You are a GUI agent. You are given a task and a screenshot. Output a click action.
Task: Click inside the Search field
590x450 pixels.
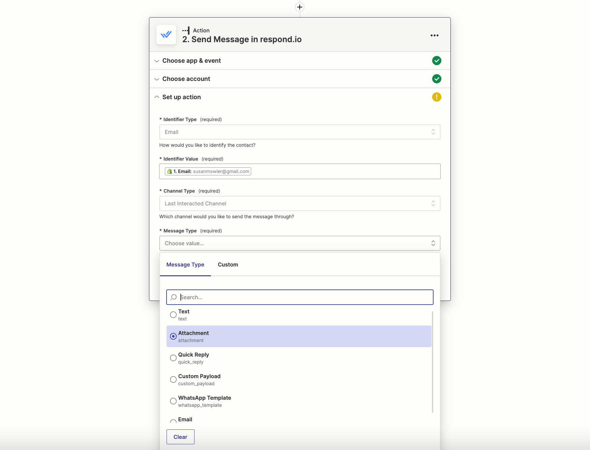(299, 297)
